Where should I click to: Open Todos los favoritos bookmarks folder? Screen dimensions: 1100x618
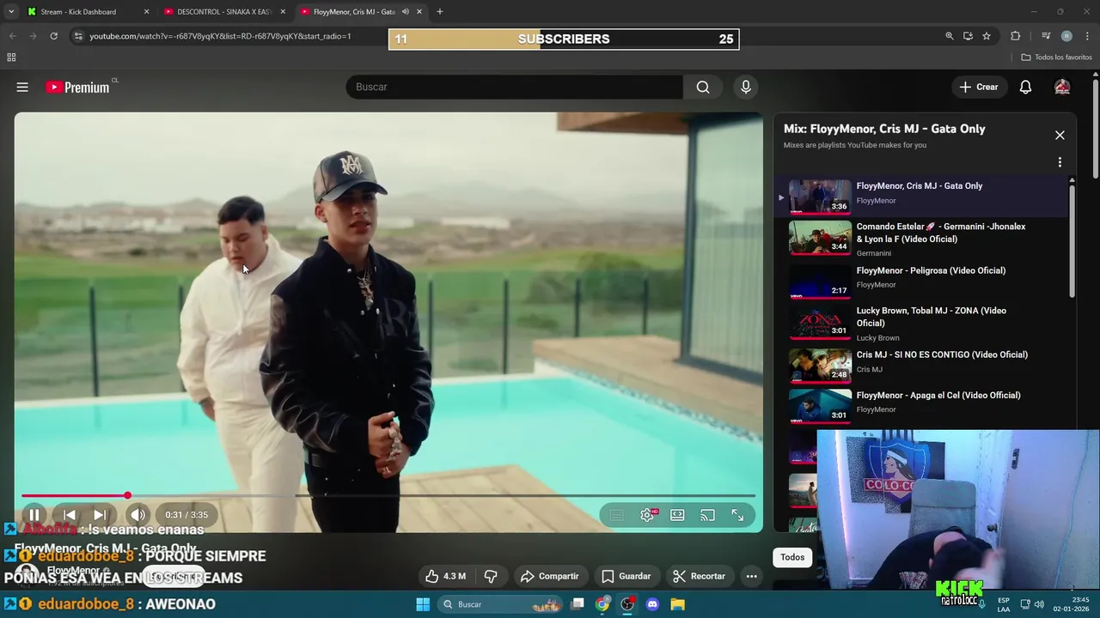click(1056, 58)
